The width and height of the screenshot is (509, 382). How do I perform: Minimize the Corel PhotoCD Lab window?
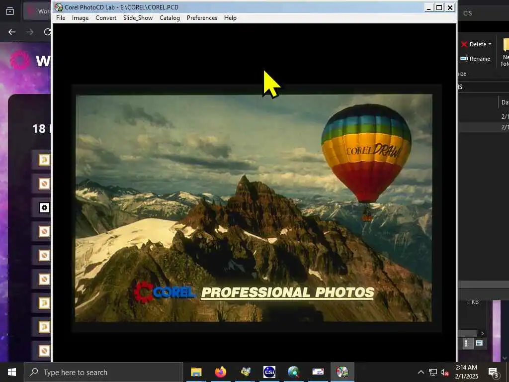coord(428,7)
